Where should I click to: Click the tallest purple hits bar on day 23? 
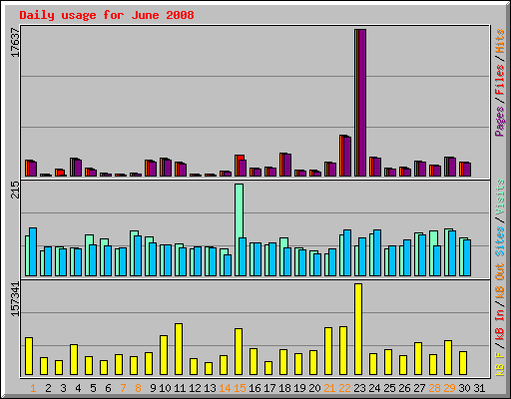(x=362, y=103)
